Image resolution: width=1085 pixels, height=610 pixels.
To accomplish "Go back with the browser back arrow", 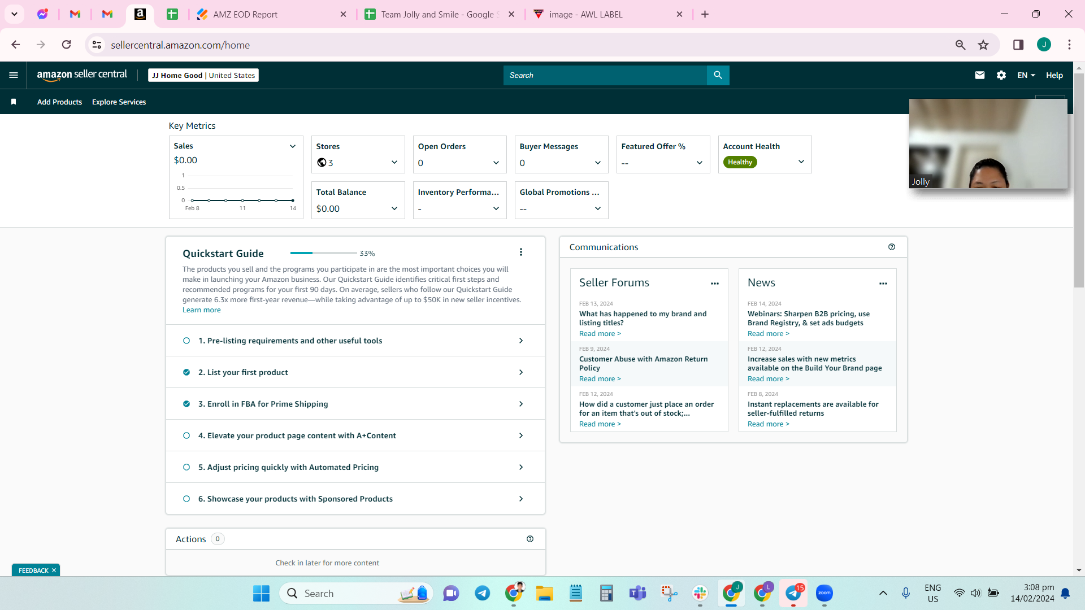I will coord(16,45).
